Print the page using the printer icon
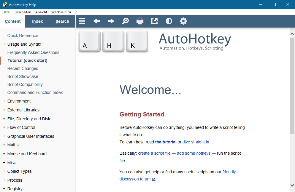The image size is (295, 192). (x=140, y=21)
